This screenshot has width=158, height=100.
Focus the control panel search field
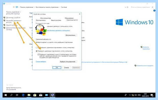[140, 7]
